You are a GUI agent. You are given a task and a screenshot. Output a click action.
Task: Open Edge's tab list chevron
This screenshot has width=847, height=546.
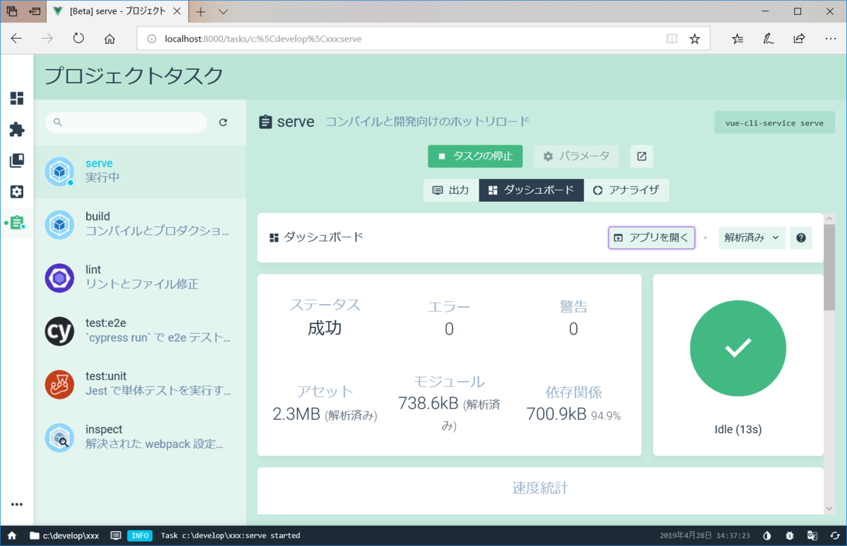coord(223,11)
